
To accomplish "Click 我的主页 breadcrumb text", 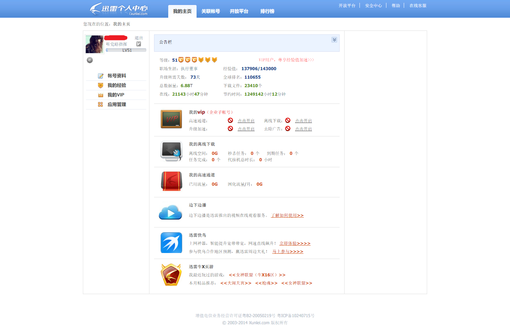I will (x=121, y=24).
